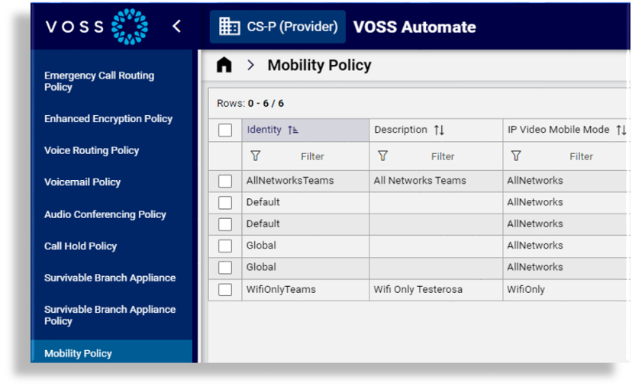
Task: Sort by the Identity column sort icon
Action: pyautogui.click(x=293, y=130)
